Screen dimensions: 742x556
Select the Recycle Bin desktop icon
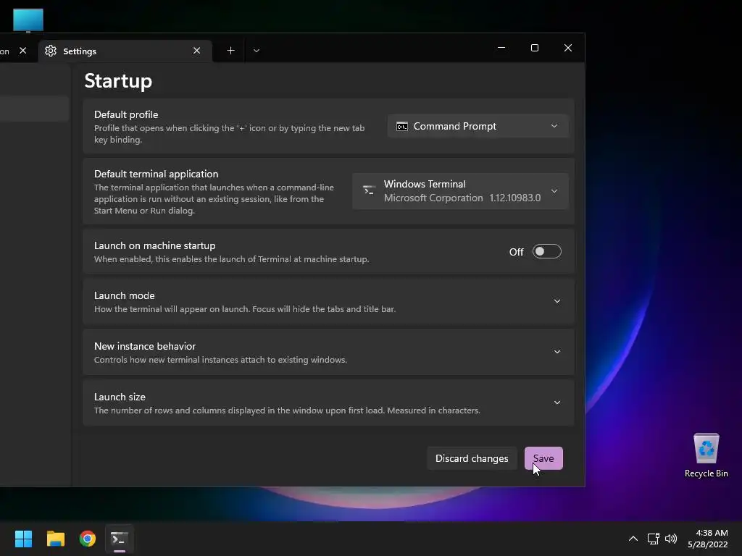tap(706, 456)
